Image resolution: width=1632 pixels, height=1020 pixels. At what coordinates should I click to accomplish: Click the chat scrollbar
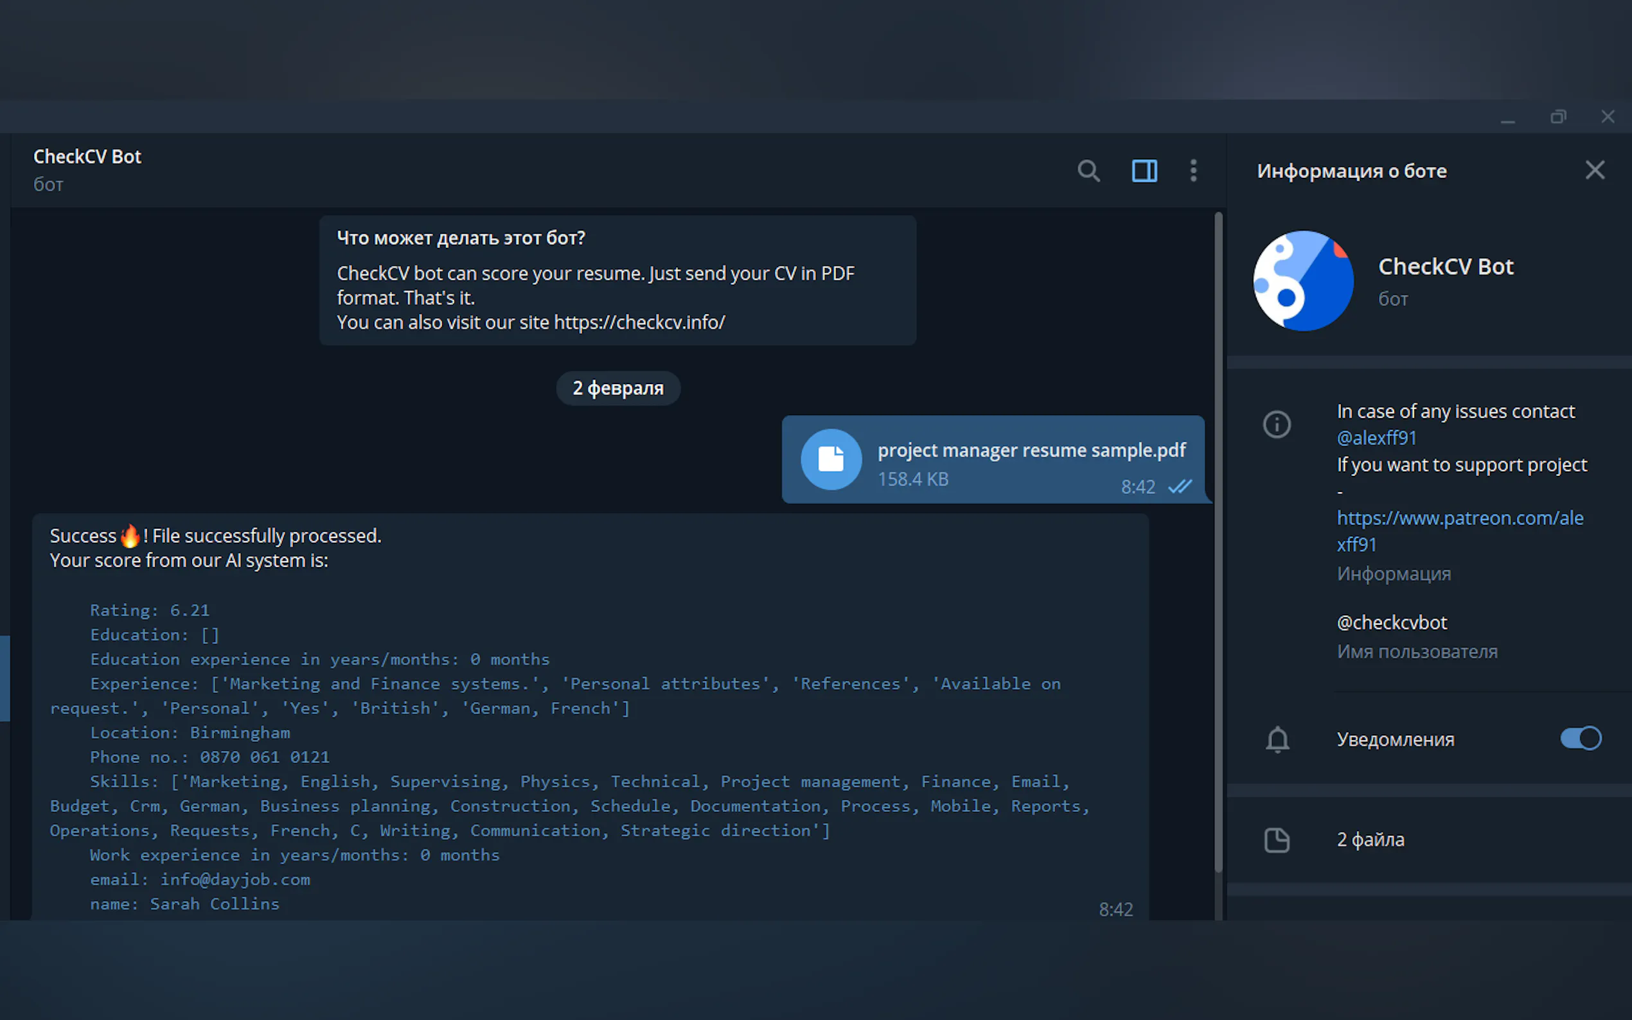pos(1218,540)
